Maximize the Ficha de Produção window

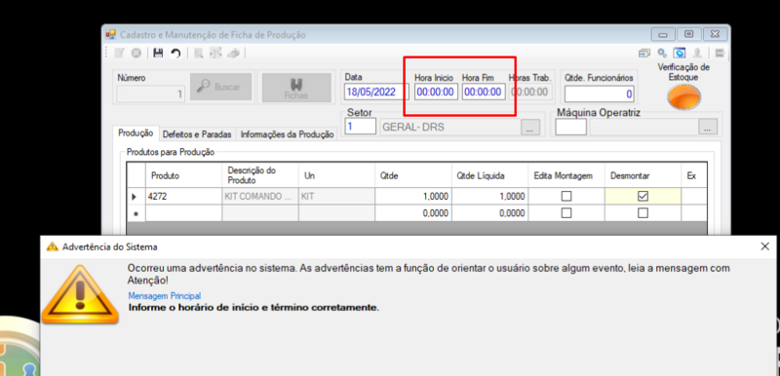[x=689, y=35]
